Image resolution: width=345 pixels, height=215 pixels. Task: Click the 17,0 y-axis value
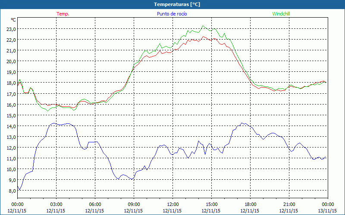[x=11, y=94]
